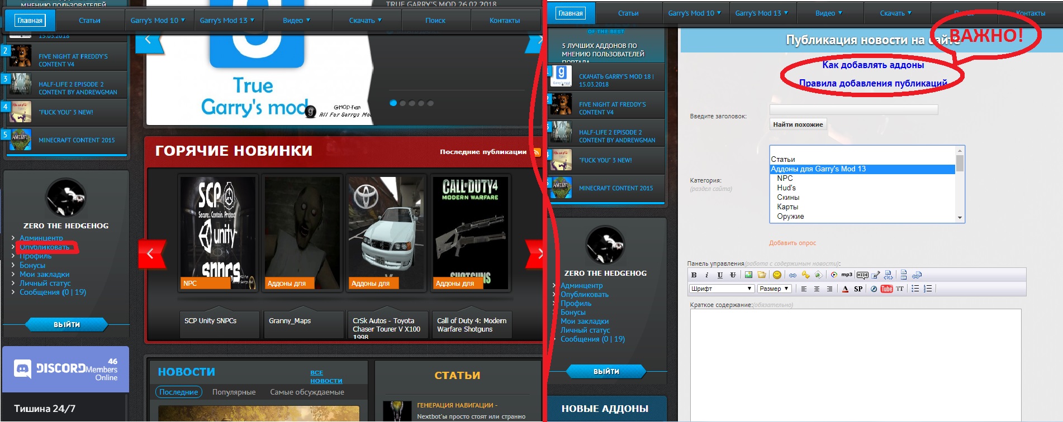Insert a numbered list

click(928, 289)
